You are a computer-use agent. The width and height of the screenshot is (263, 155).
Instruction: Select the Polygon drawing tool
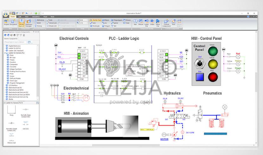point(106,26)
